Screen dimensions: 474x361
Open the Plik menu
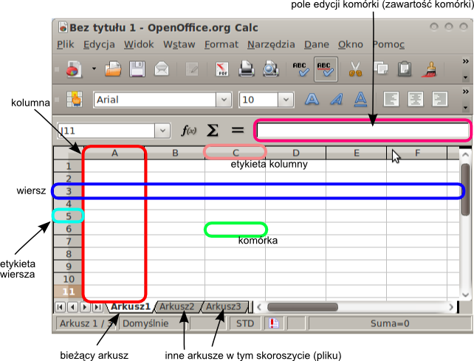pos(65,44)
